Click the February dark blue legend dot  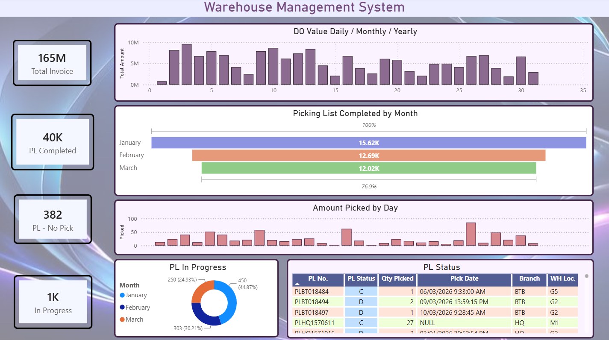[x=122, y=307]
